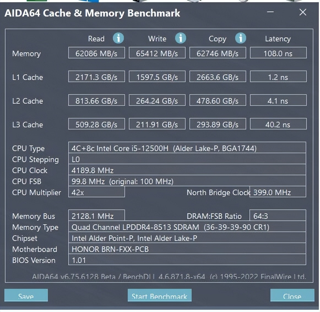Open the Copy benchmark info icon

pyautogui.click(x=241, y=38)
